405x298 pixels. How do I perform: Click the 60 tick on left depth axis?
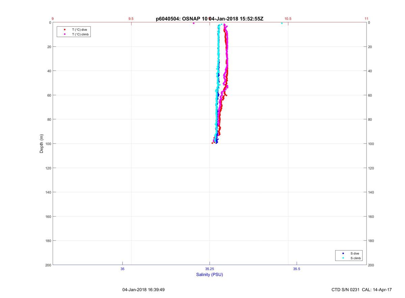[x=49, y=95]
